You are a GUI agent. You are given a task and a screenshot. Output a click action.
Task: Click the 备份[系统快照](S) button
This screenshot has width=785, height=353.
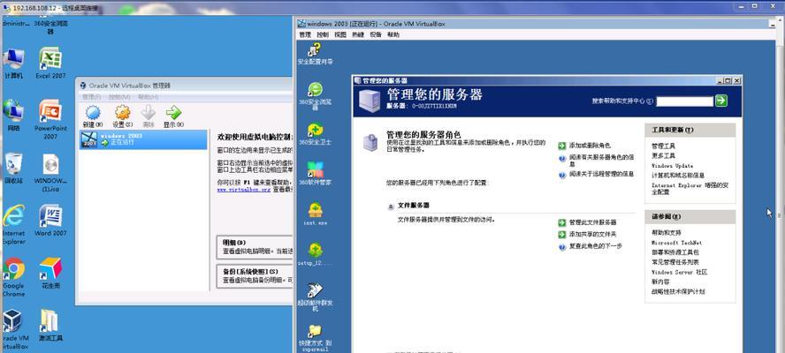click(x=255, y=276)
